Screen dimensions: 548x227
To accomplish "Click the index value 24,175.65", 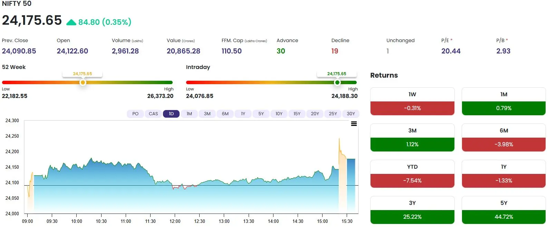I will (x=32, y=21).
